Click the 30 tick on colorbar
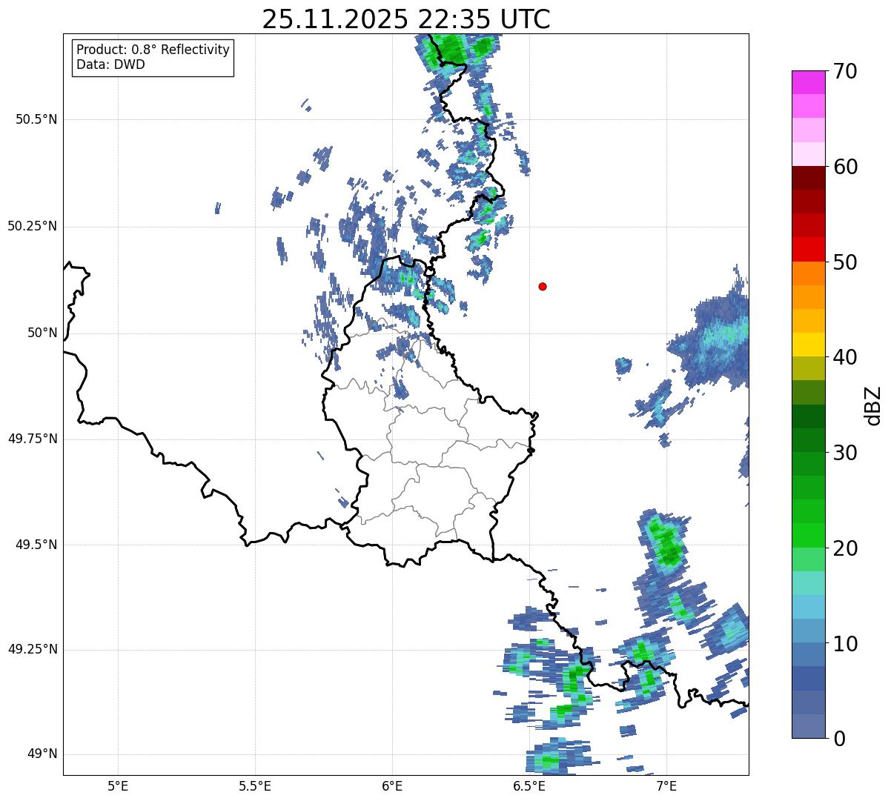This screenshot has height=801, width=891. tap(846, 453)
